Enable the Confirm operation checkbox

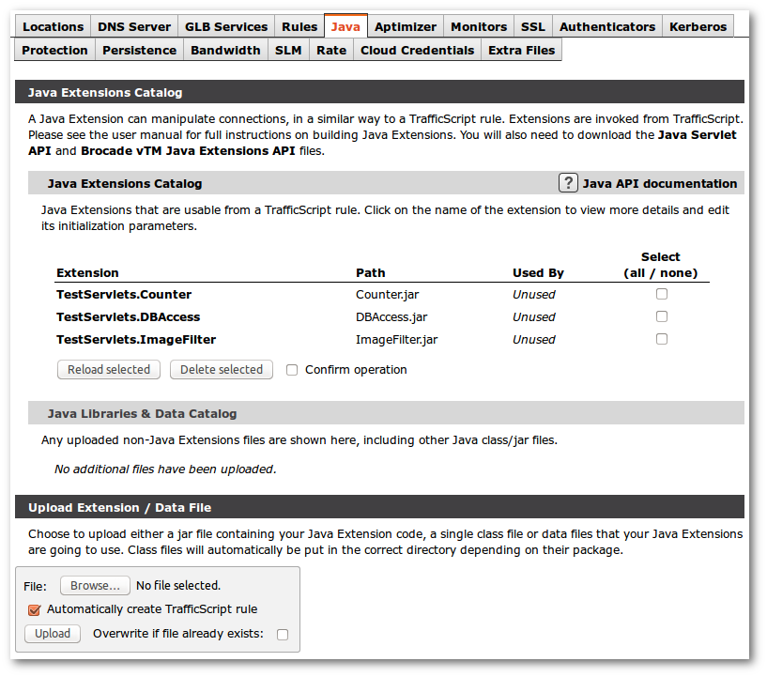click(x=292, y=370)
